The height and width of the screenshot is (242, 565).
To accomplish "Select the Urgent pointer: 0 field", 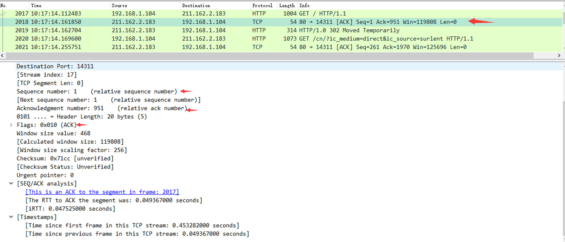I will click(45, 175).
